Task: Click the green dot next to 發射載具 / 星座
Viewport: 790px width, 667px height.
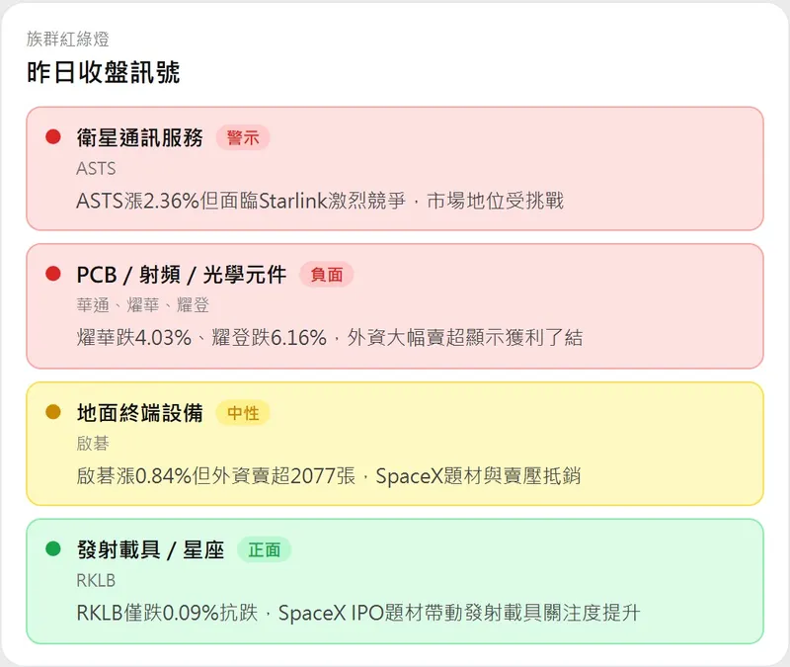Action: pos(53,549)
